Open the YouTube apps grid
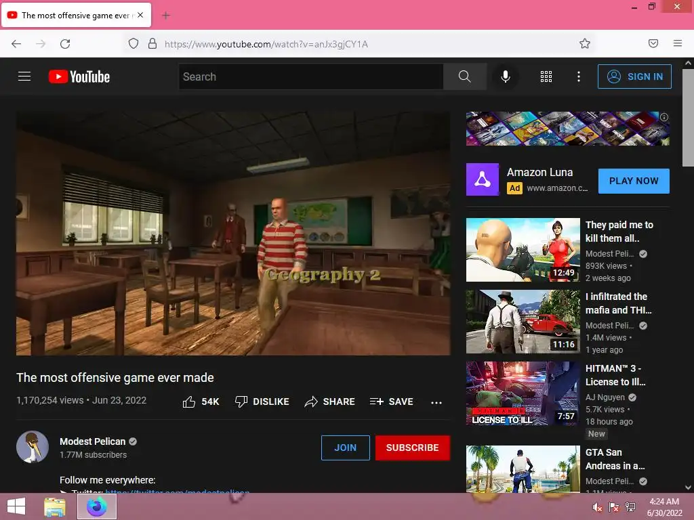 coord(546,77)
